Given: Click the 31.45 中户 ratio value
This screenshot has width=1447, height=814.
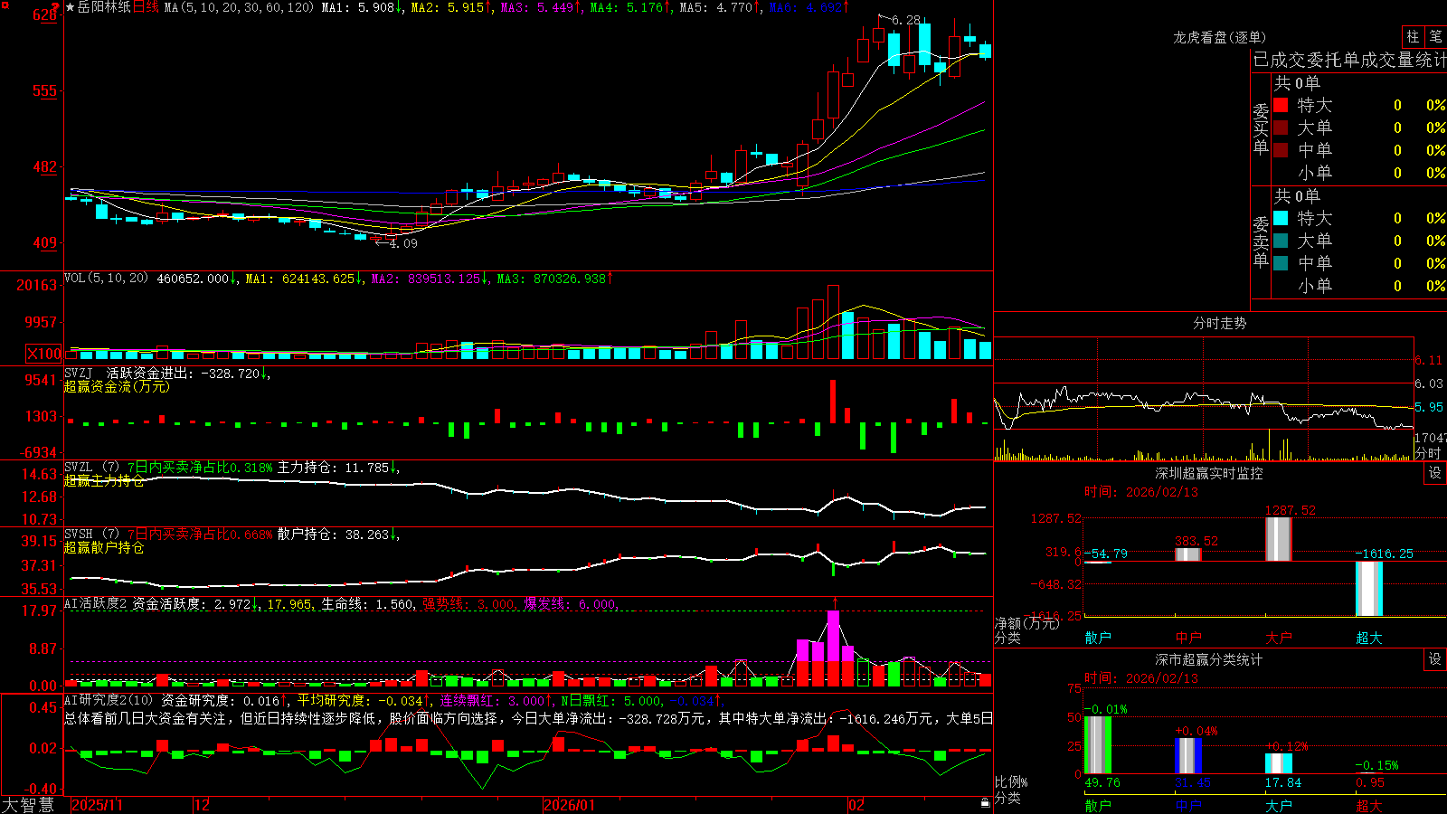Looking at the screenshot, I should (1193, 782).
